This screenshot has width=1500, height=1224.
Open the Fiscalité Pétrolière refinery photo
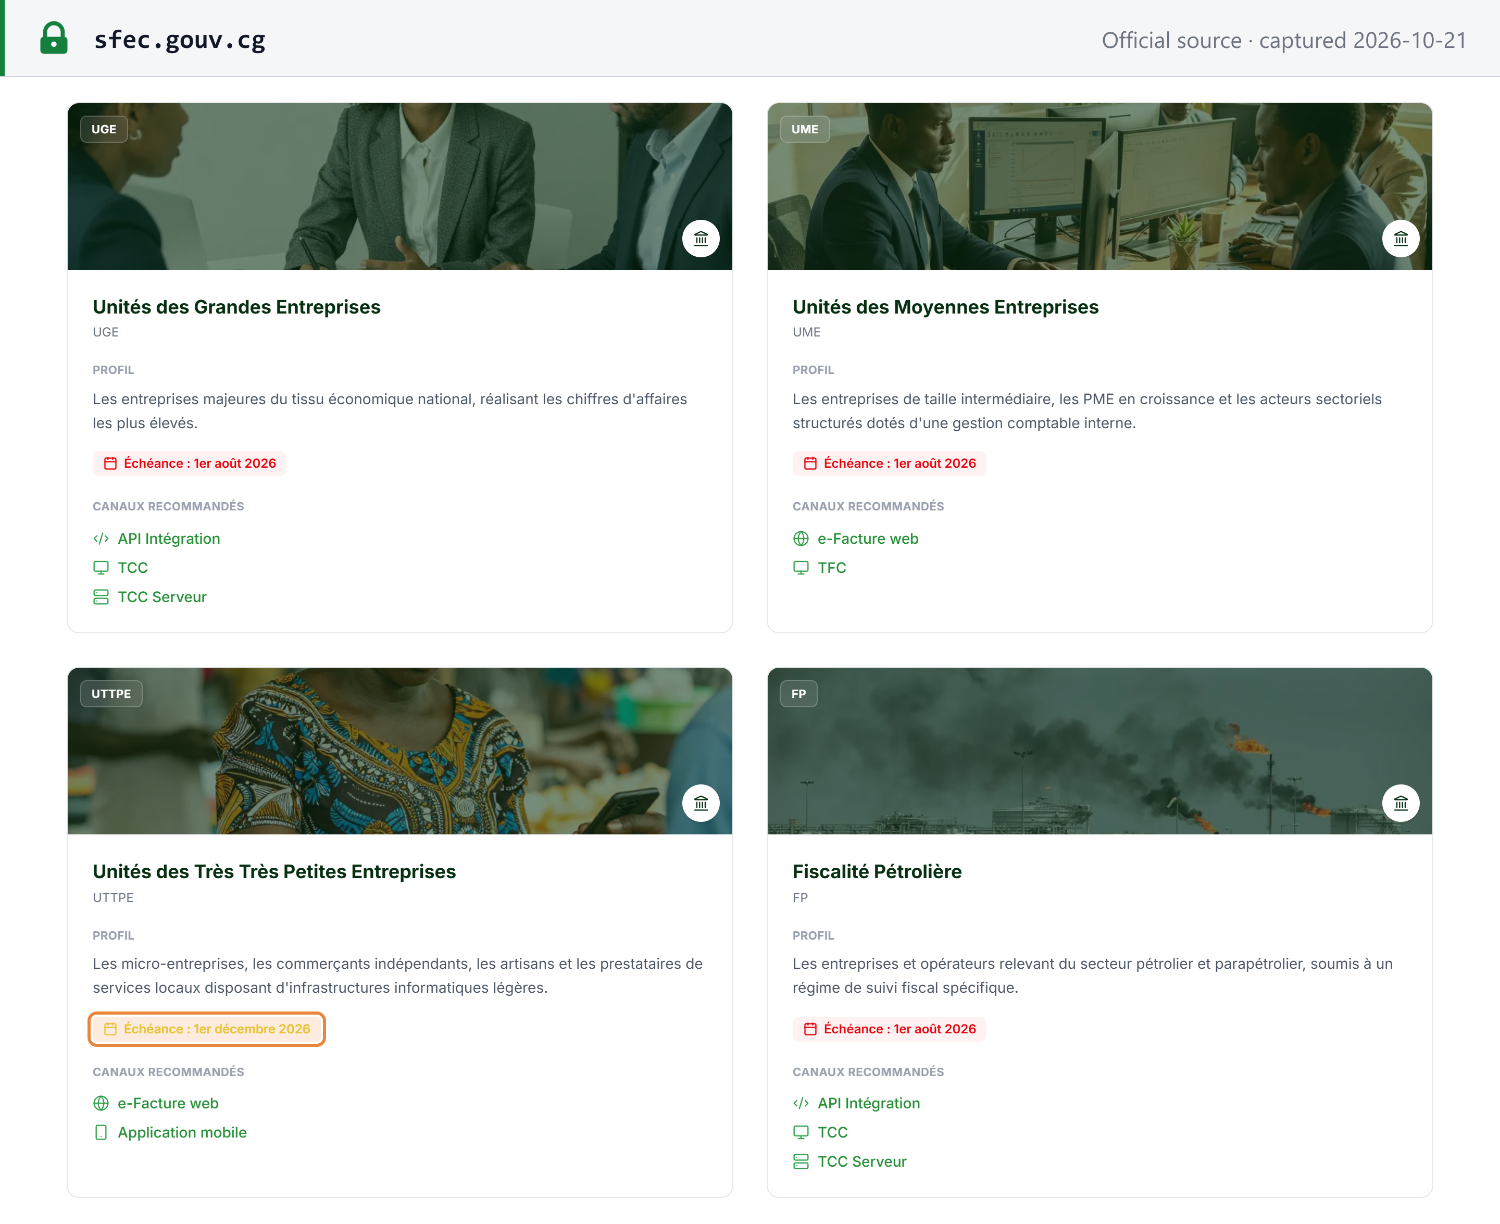click(x=1099, y=751)
